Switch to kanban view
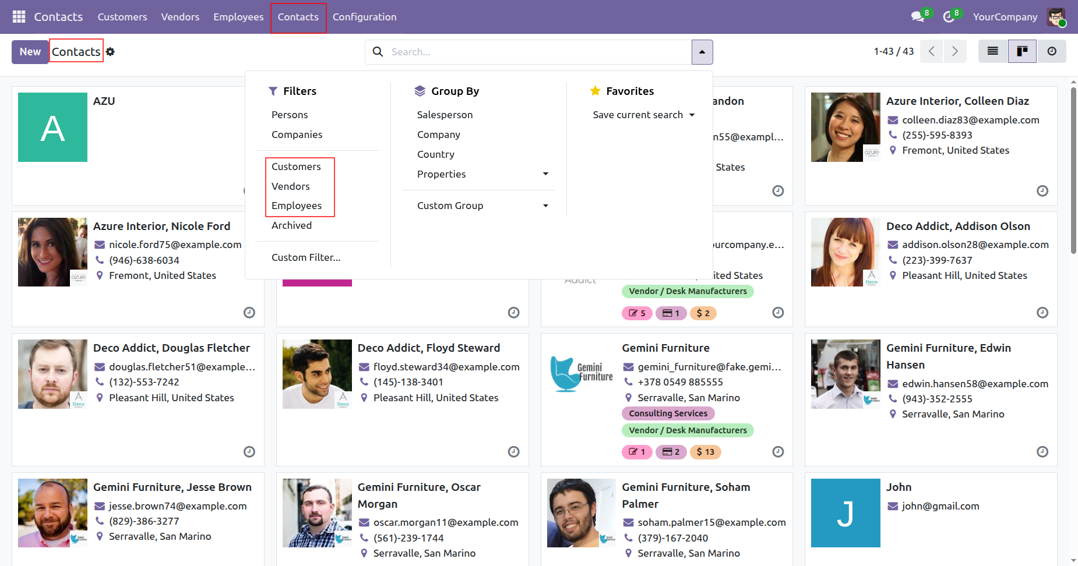 point(1022,51)
